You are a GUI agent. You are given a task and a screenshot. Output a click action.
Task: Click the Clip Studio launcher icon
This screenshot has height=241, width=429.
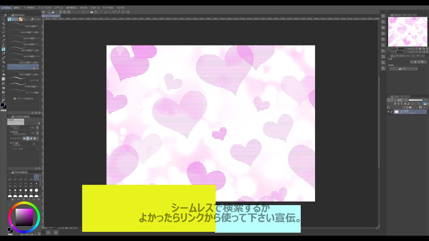pyautogui.click(x=43, y=12)
